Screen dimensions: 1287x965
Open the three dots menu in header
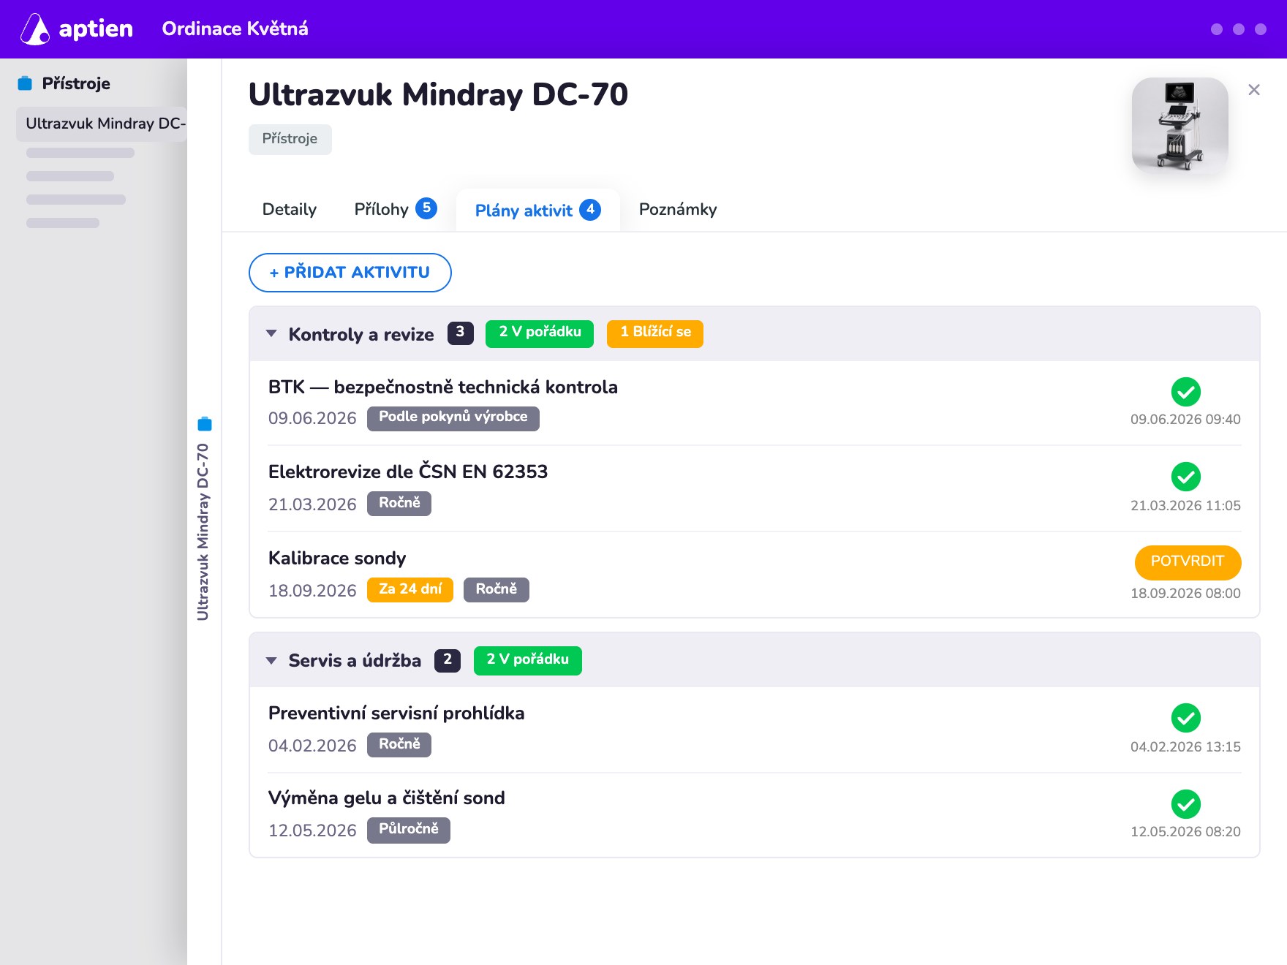coord(1239,29)
